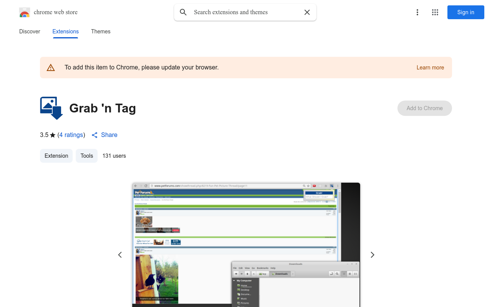Click the Grab 'n Tag extension icon
Screen dimensions: 492x307
pyautogui.click(x=51, y=108)
